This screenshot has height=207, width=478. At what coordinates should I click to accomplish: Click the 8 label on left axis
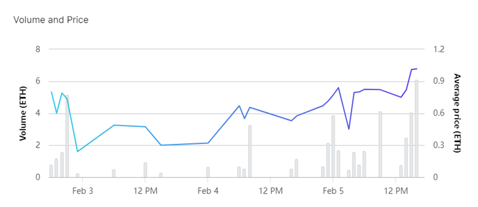click(38, 49)
